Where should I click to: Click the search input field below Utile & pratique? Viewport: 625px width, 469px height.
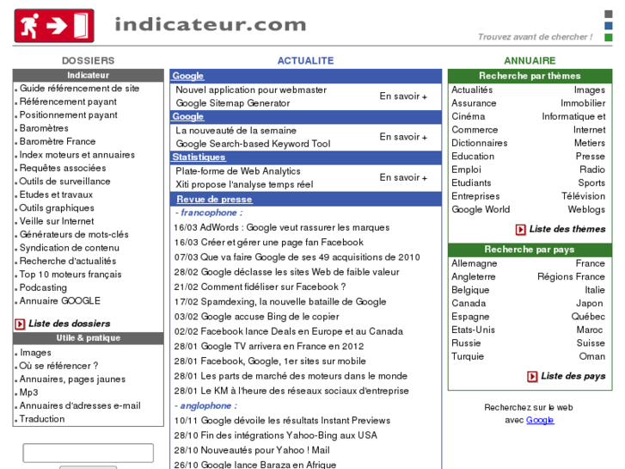(x=88, y=453)
